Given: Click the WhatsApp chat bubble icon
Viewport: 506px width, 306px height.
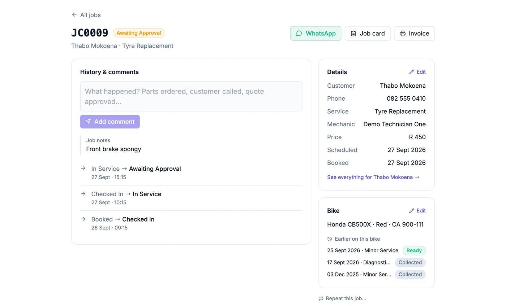Looking at the screenshot, I should click(299, 33).
